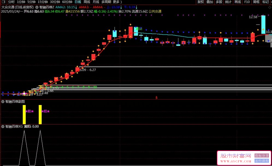Click the 收6.47 close price
Screen dimensions: 272x166
[x=60, y=11]
